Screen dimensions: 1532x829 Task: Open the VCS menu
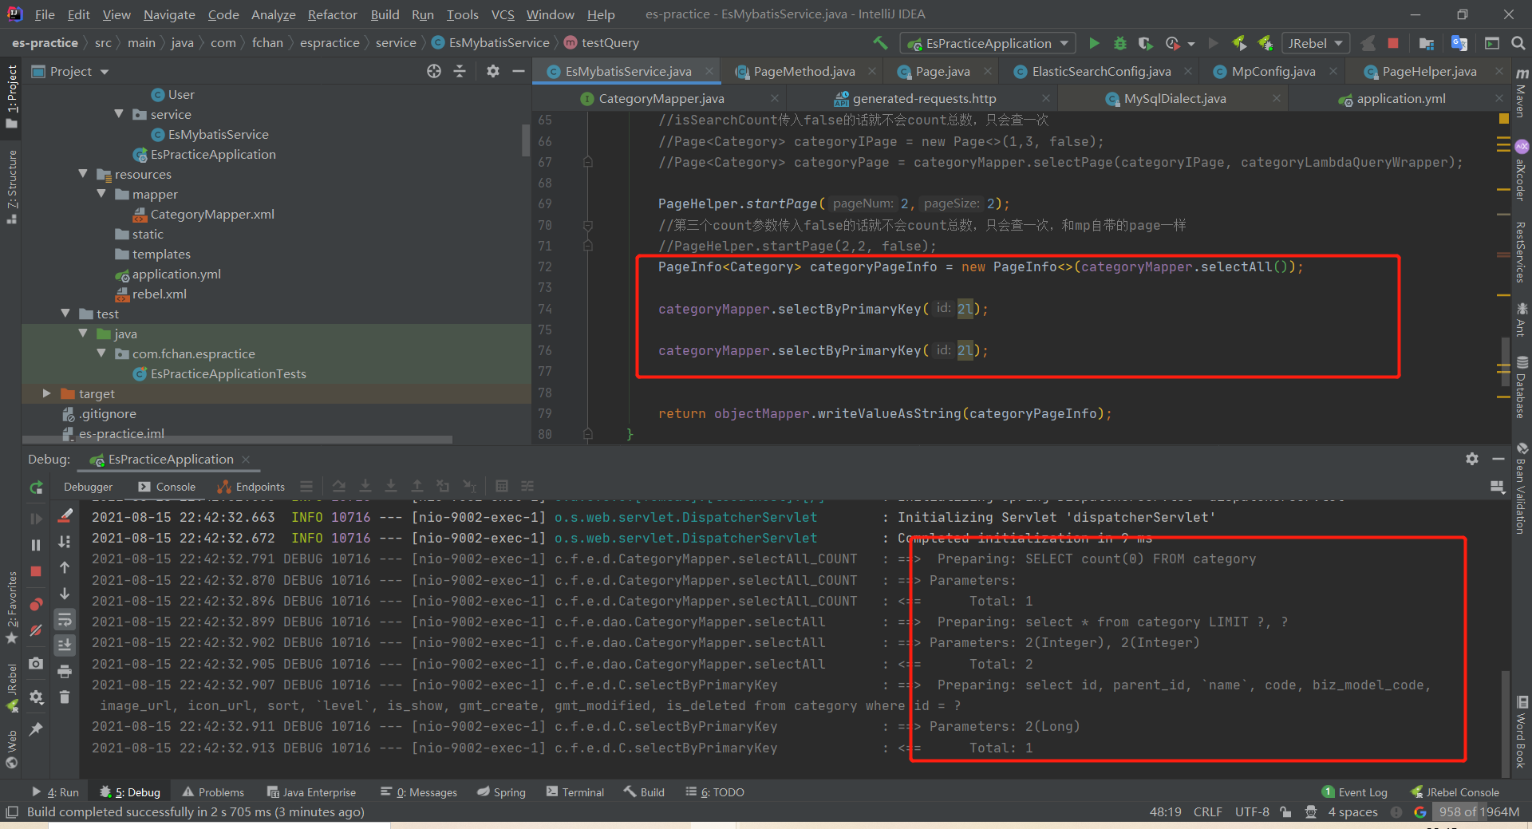pyautogui.click(x=503, y=14)
